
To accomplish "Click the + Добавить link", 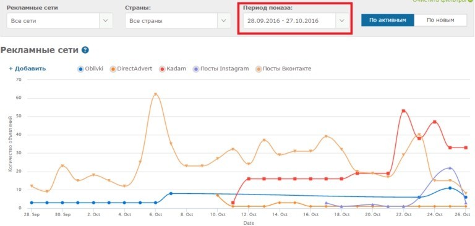I will 27,69.
